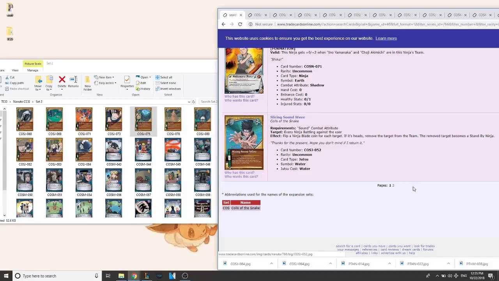Open the PTHN-014.jpg download options chevron
This screenshot has width=499, height=281.
(389, 264)
